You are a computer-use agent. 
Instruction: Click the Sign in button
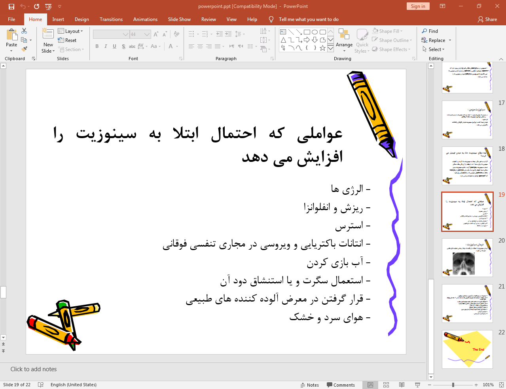tap(418, 6)
